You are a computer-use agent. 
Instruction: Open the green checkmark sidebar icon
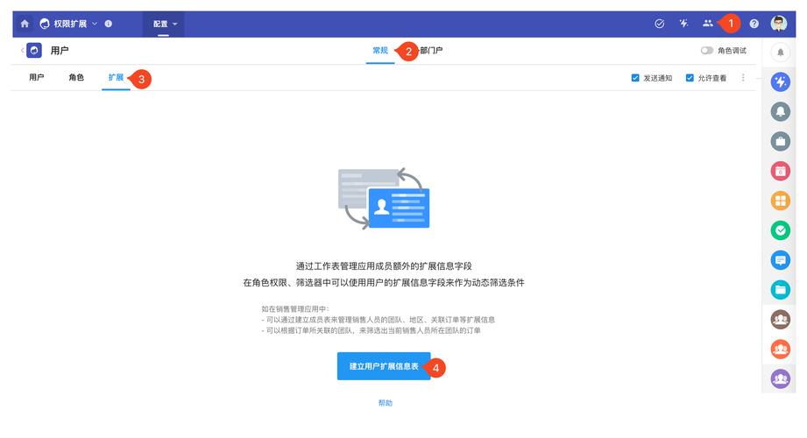tap(780, 230)
